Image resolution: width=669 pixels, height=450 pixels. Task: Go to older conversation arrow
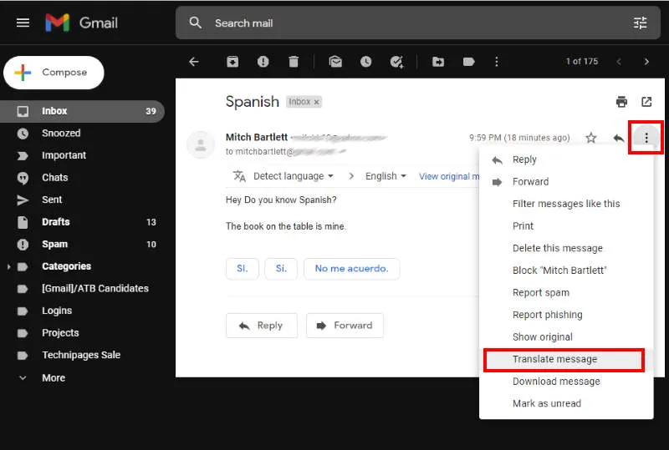point(646,62)
